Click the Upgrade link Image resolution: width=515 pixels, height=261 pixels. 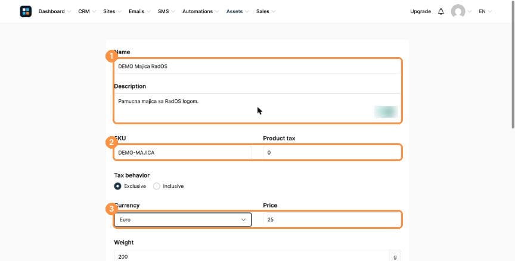pyautogui.click(x=420, y=11)
